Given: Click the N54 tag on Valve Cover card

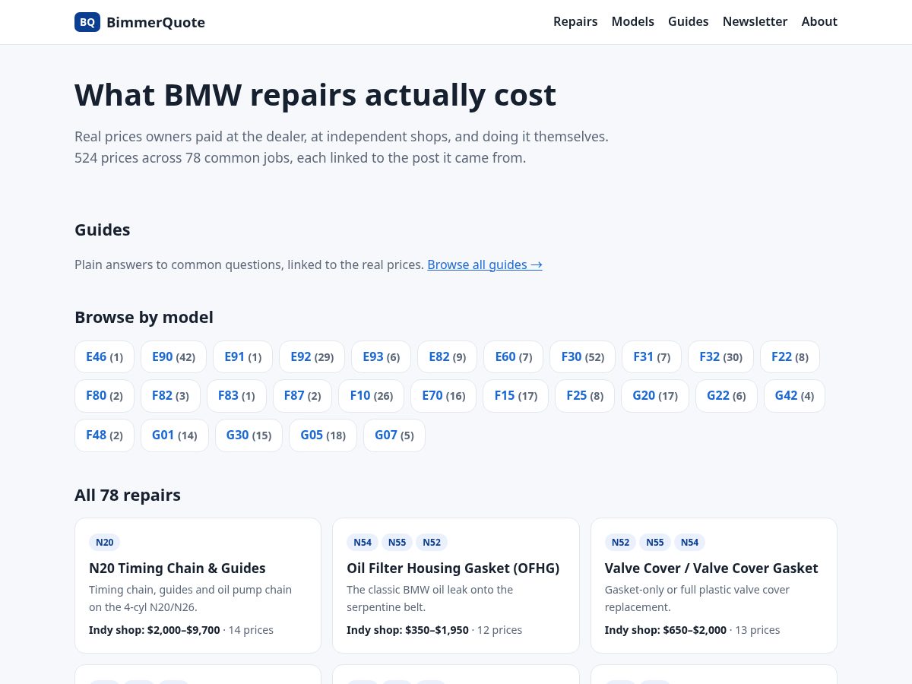Looking at the screenshot, I should click(x=689, y=542).
